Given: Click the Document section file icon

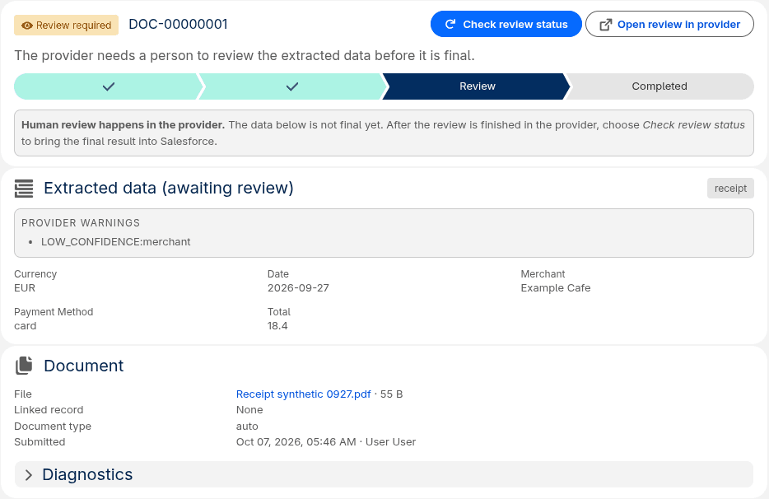Looking at the screenshot, I should [24, 366].
